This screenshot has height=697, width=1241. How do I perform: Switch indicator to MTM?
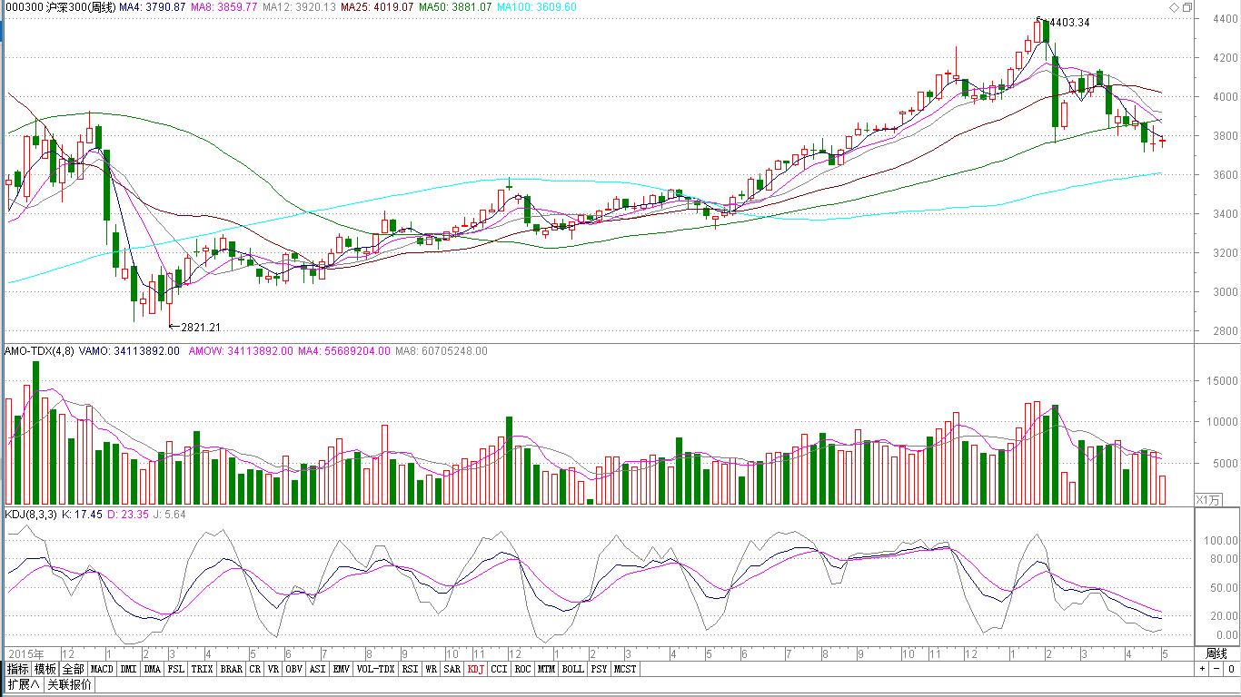click(x=545, y=669)
